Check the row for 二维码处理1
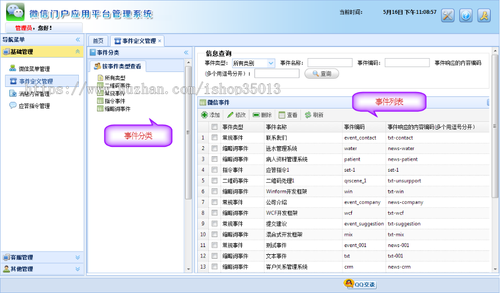The width and height of the screenshot is (500, 293). pyautogui.click(x=214, y=181)
